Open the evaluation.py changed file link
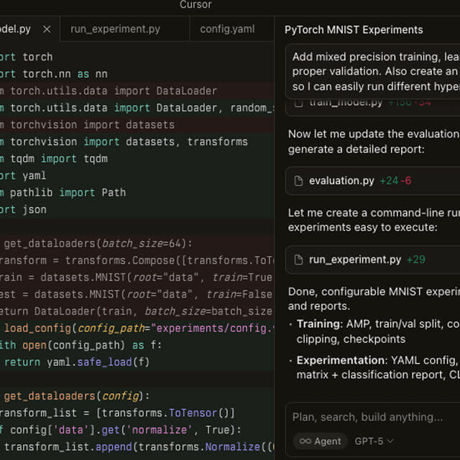Viewport: 460px width, 460px height. (341, 181)
